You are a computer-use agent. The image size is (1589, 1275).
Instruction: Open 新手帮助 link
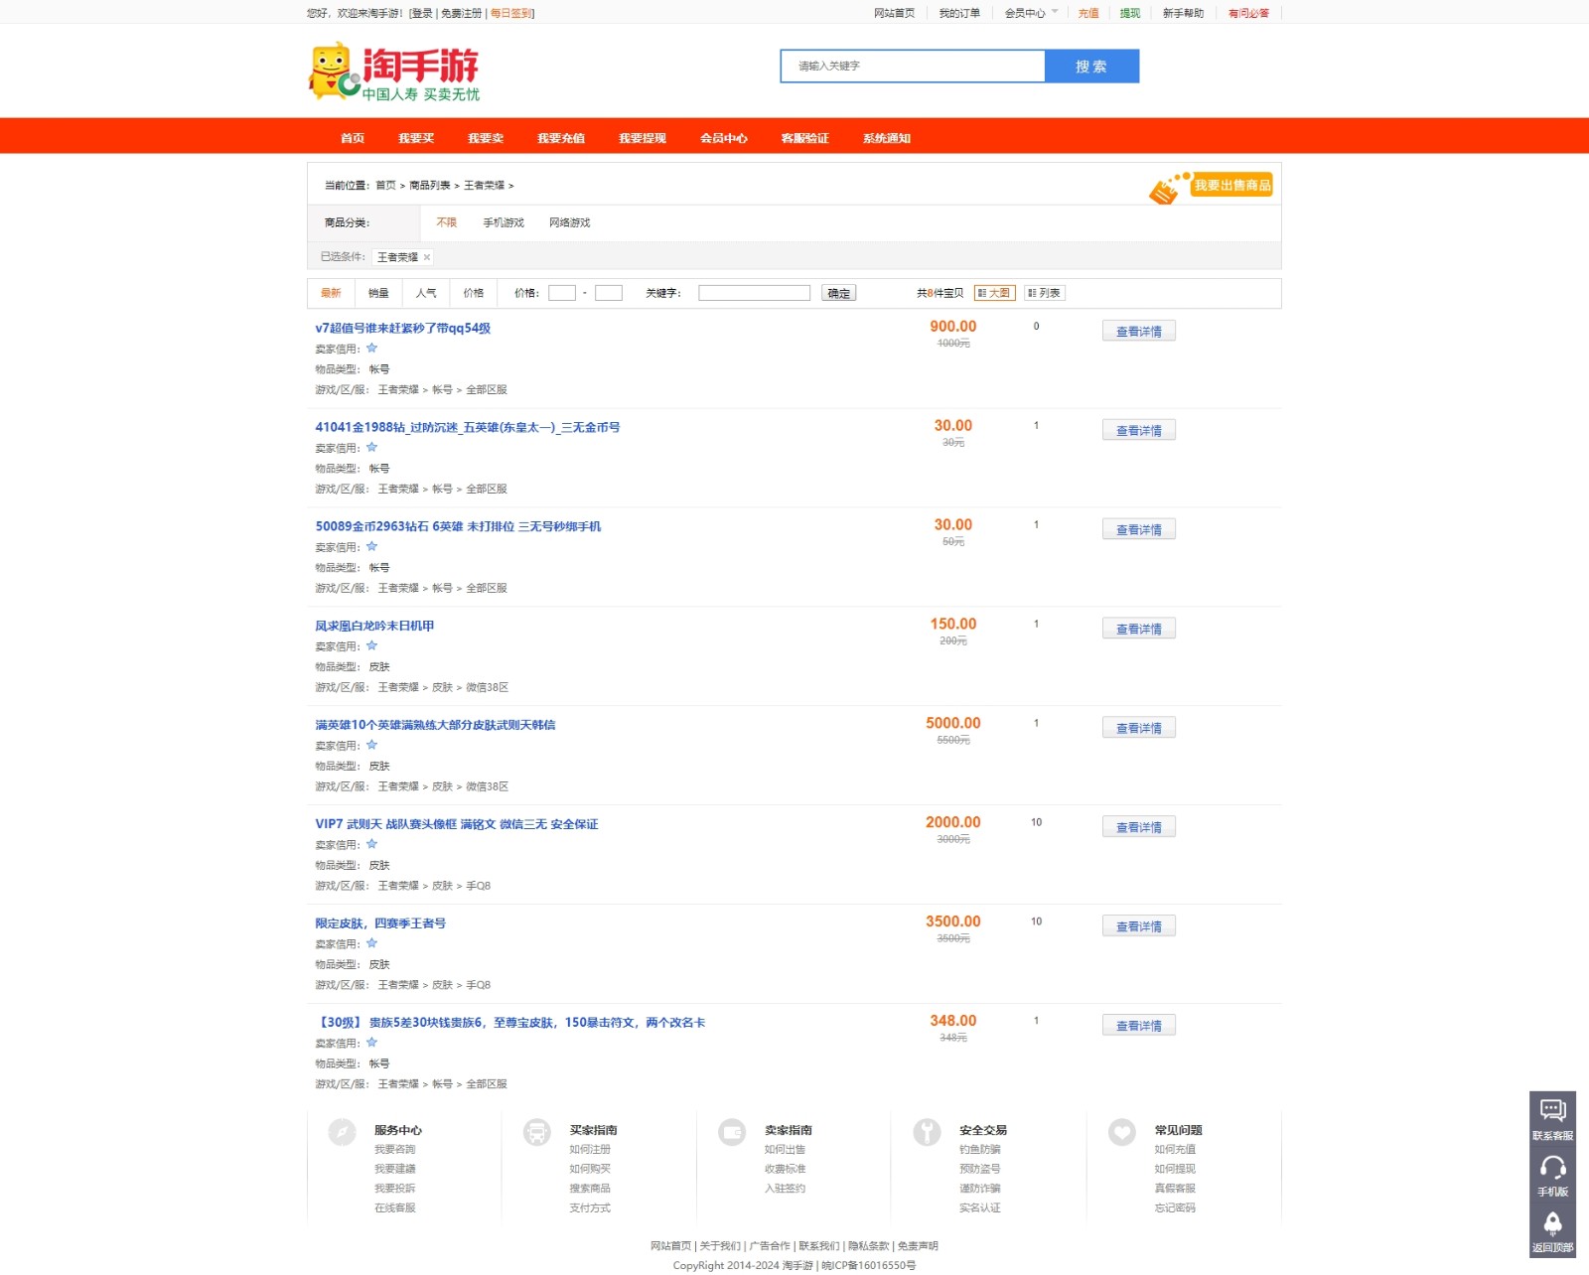click(x=1183, y=13)
